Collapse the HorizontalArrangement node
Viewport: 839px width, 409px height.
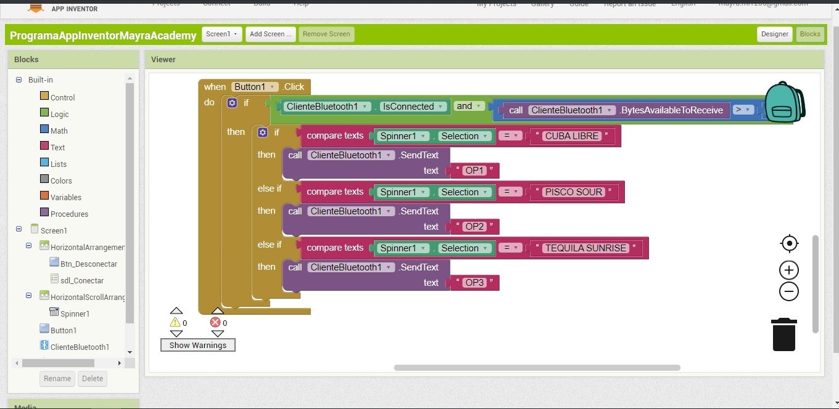pos(28,246)
